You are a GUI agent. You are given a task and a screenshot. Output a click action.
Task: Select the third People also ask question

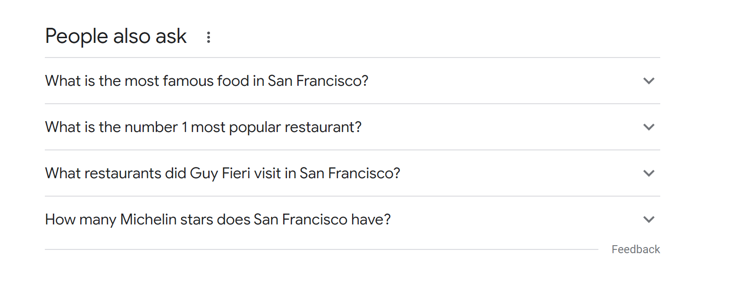pos(222,174)
